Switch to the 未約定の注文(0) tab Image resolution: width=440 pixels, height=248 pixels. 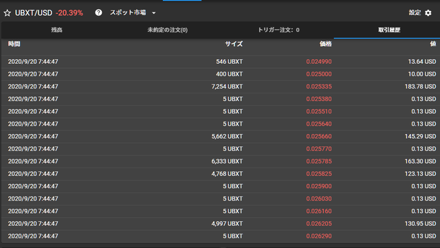pyautogui.click(x=168, y=30)
